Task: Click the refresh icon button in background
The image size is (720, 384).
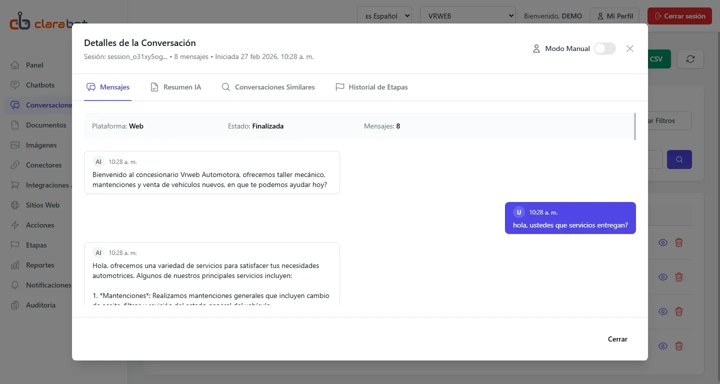Action: pyautogui.click(x=690, y=59)
